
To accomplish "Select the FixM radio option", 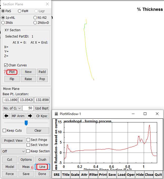I will pos(19,11).
